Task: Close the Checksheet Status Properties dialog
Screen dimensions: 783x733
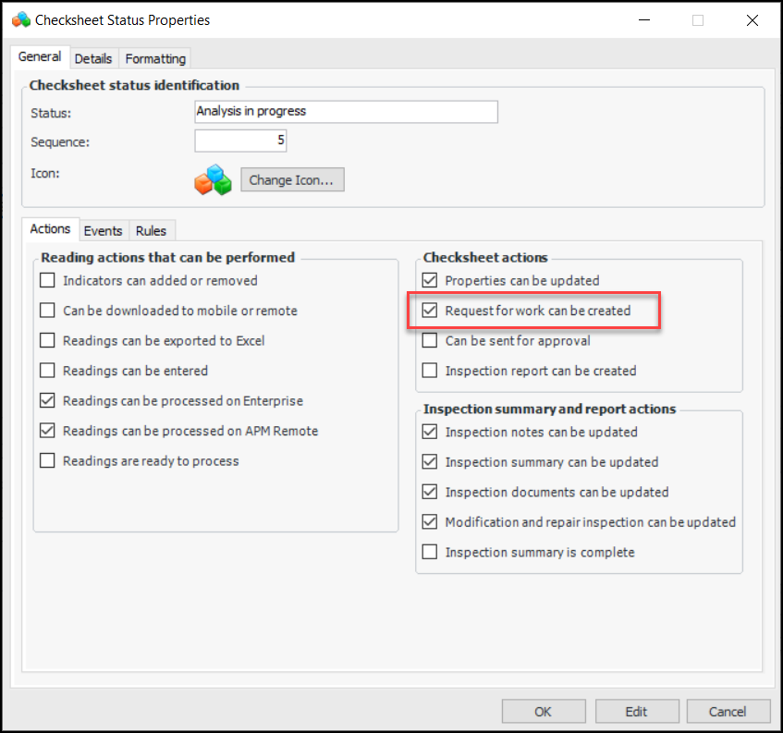Action: coord(752,19)
